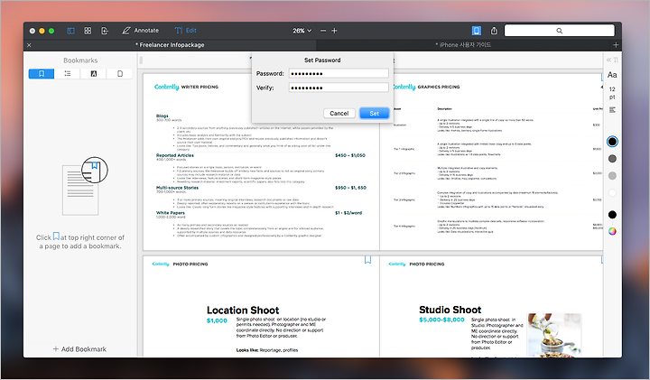Confirm password with the Set button
The height and width of the screenshot is (380, 650).
pyautogui.click(x=375, y=113)
